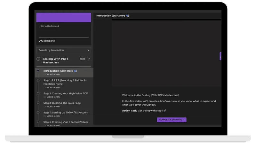This screenshot has height=144, width=256.
Task: Select the Step 5 lesson progress circle
Action: pos(38,122)
